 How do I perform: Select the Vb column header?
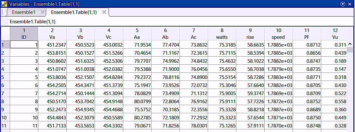coord(81,34)
